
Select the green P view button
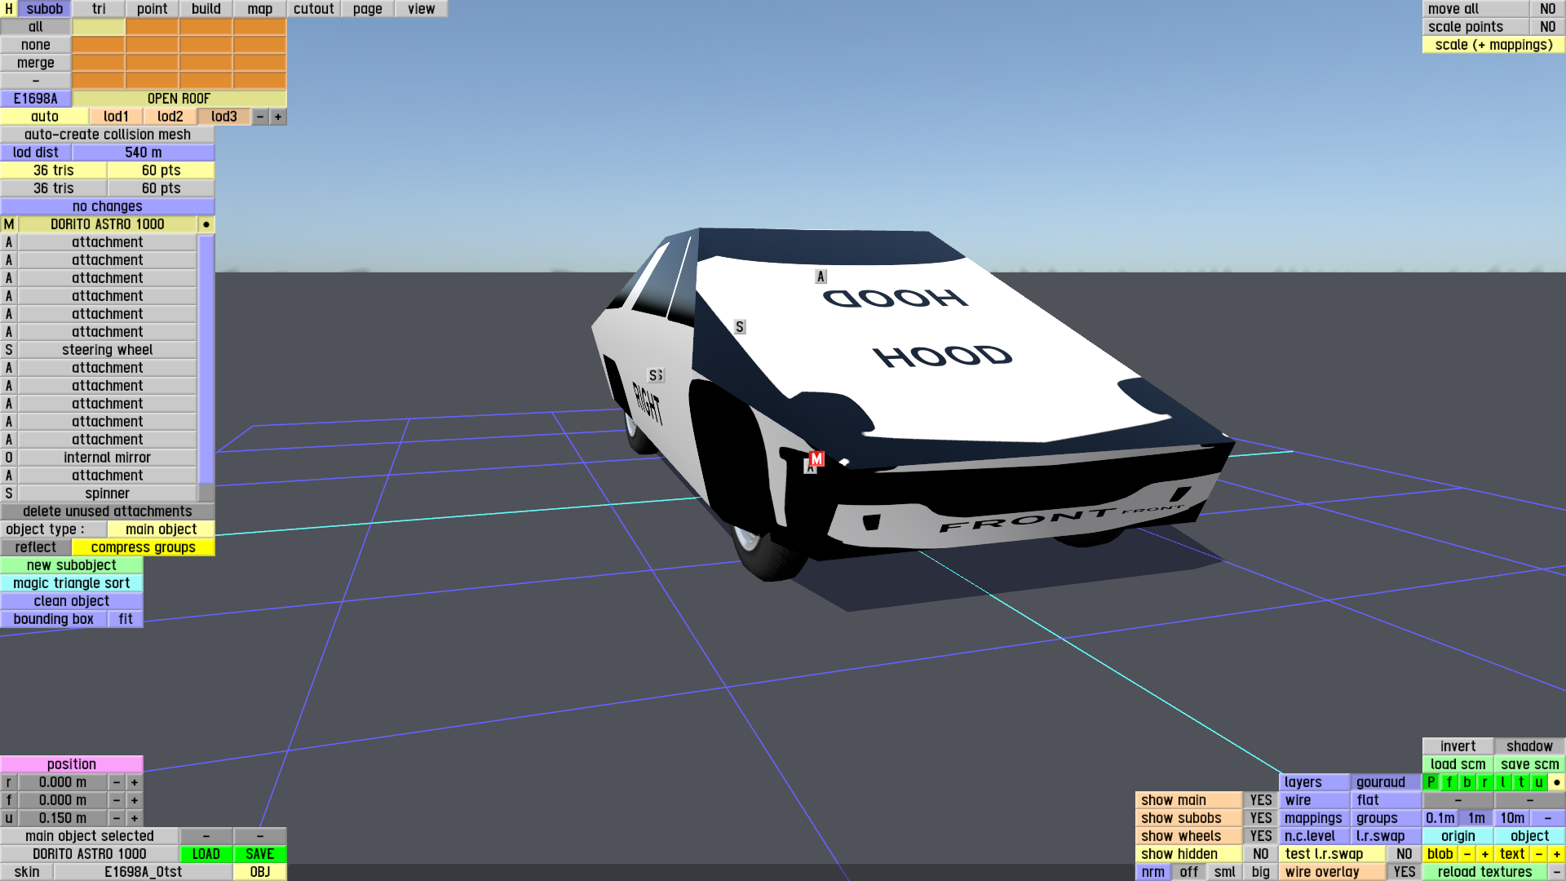click(1431, 782)
